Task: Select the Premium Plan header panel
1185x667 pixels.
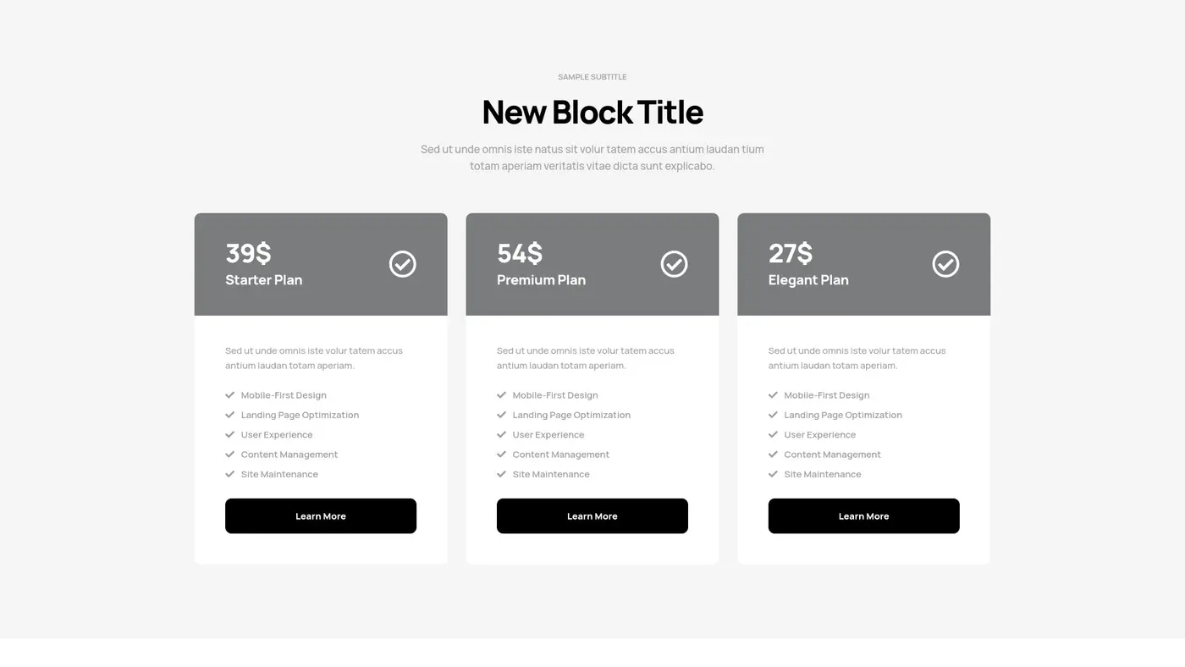Action: 592,263
